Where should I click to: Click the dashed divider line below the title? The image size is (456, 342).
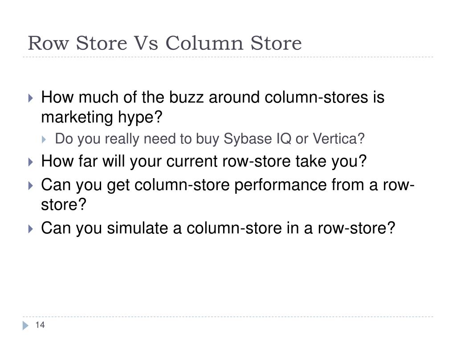pyautogui.click(x=228, y=57)
